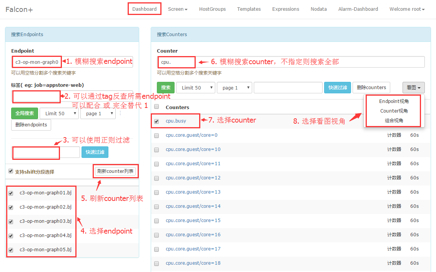Open the Welcome root account menu
The width and height of the screenshot is (436, 272).
pyautogui.click(x=406, y=9)
